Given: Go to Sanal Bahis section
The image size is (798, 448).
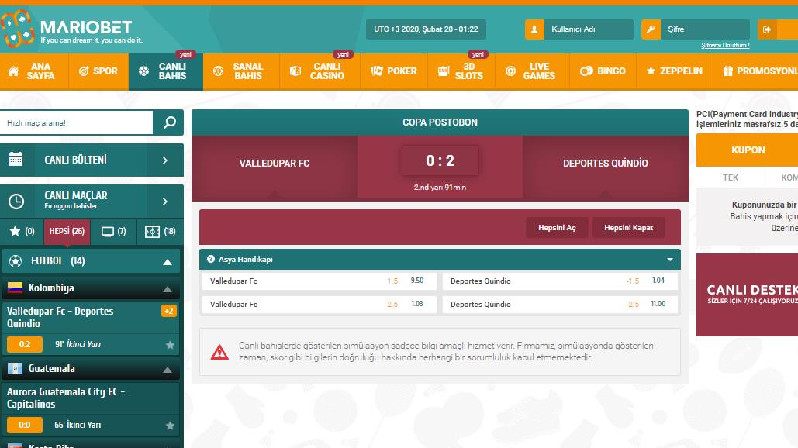Looking at the screenshot, I should 241,71.
